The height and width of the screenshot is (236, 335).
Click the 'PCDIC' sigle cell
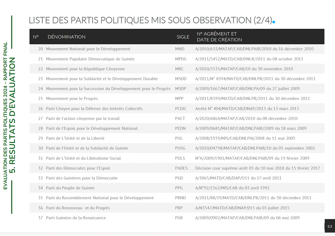click(181, 109)
